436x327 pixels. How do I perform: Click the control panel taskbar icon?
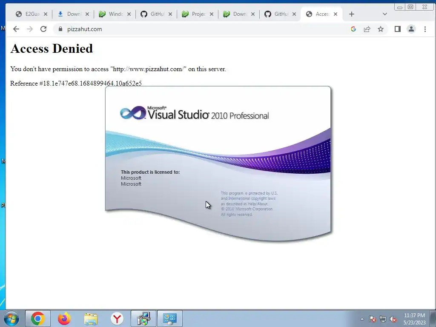tap(170, 318)
